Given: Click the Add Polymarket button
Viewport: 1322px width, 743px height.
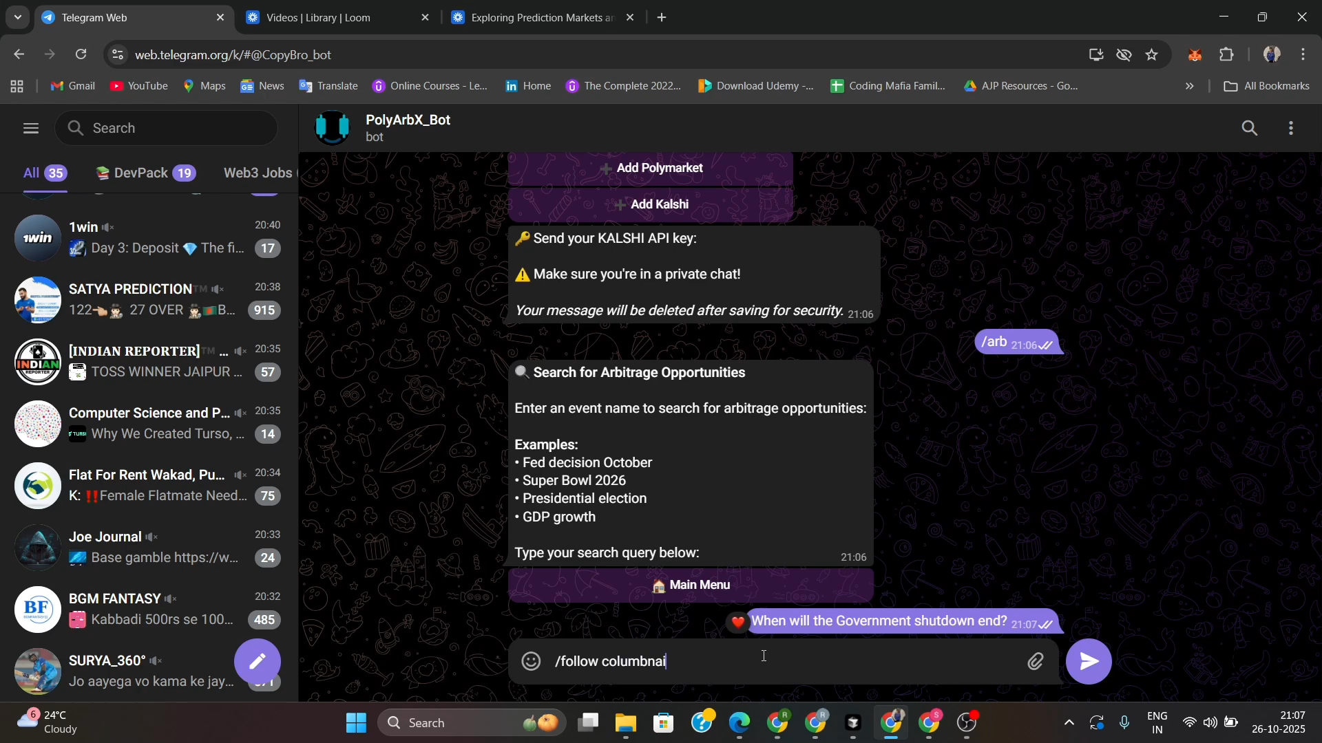Looking at the screenshot, I should coord(650,167).
